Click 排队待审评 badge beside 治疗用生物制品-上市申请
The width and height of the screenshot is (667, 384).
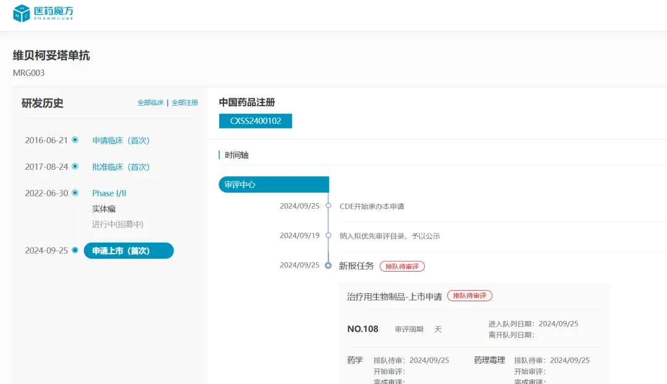point(469,296)
